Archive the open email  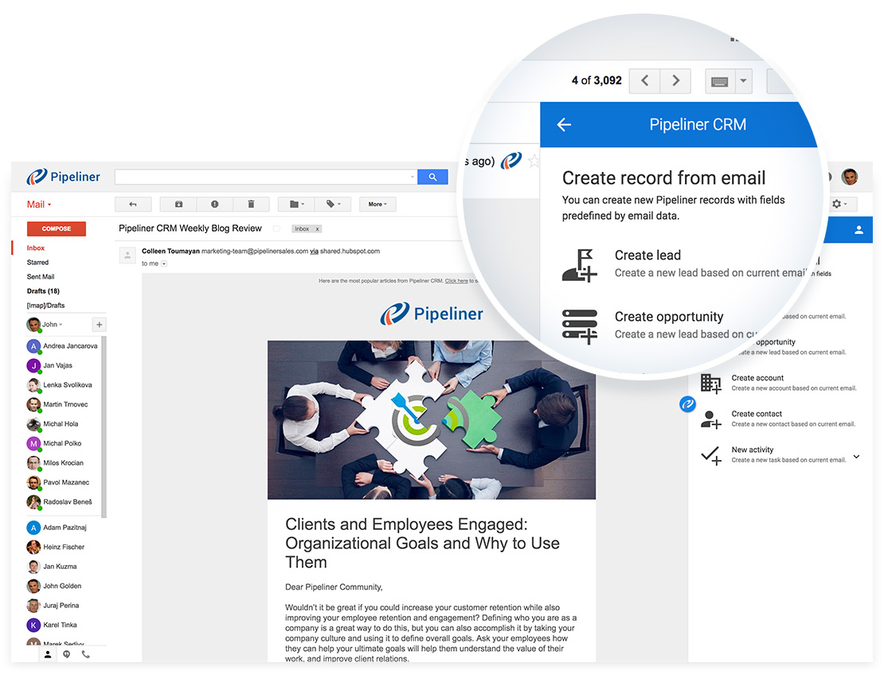178,204
